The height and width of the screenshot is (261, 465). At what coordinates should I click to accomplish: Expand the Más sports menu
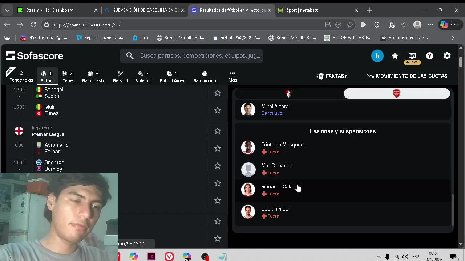click(x=233, y=76)
